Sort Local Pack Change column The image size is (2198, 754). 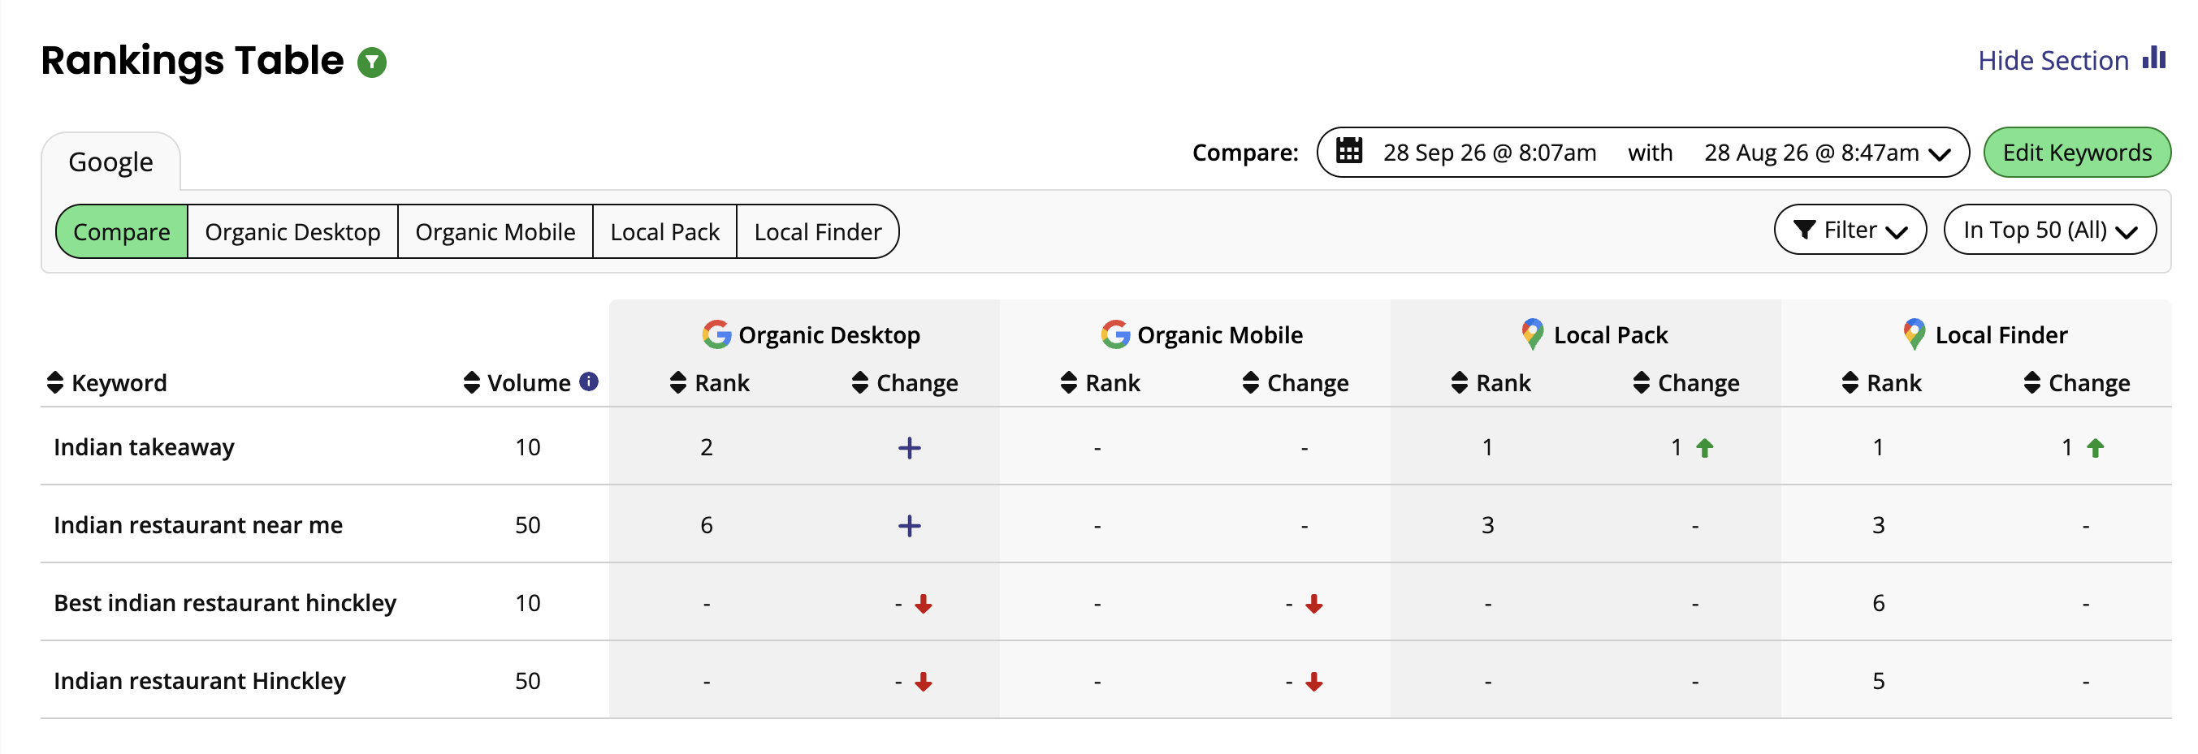point(1642,383)
